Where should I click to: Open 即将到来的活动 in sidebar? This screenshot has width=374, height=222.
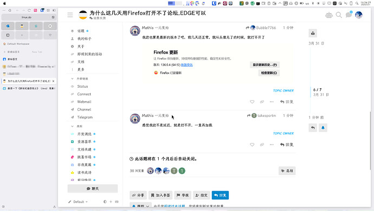(89, 54)
